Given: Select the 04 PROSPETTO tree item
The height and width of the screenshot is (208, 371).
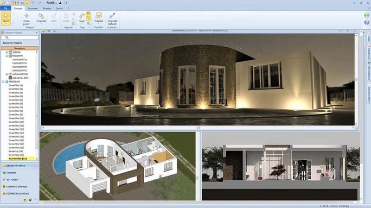Looking at the screenshot, I should coord(19,71).
